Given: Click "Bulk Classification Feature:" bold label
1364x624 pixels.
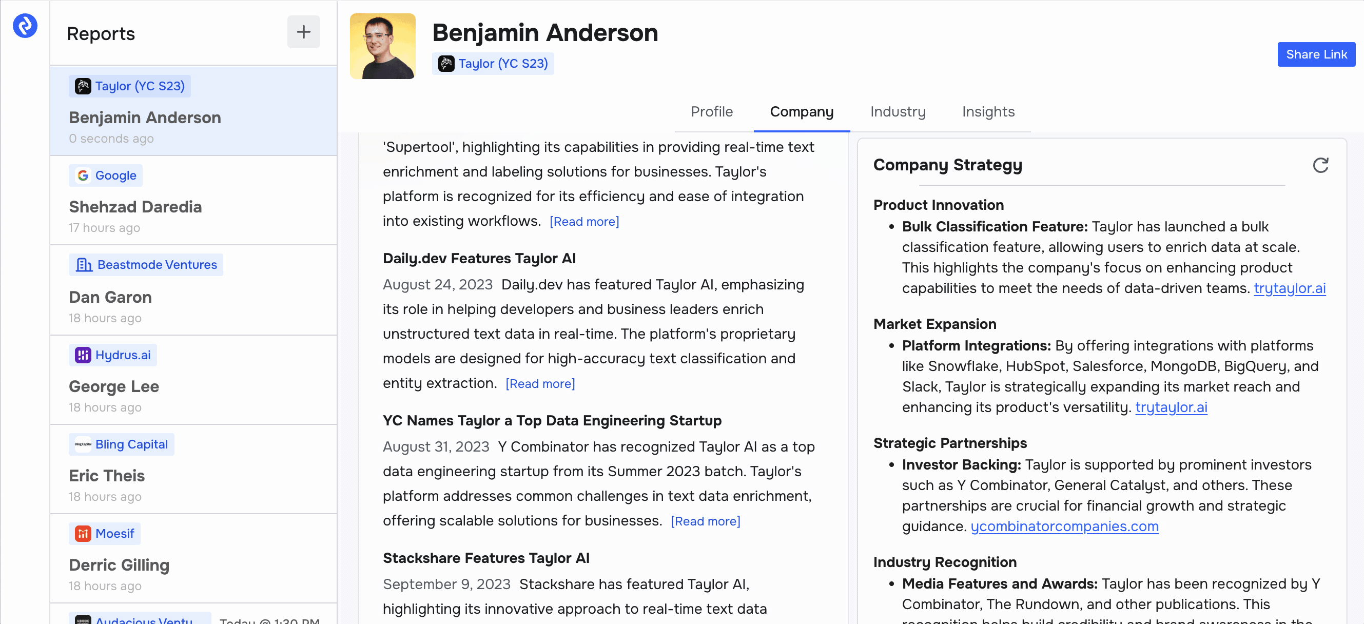Looking at the screenshot, I should tap(995, 227).
